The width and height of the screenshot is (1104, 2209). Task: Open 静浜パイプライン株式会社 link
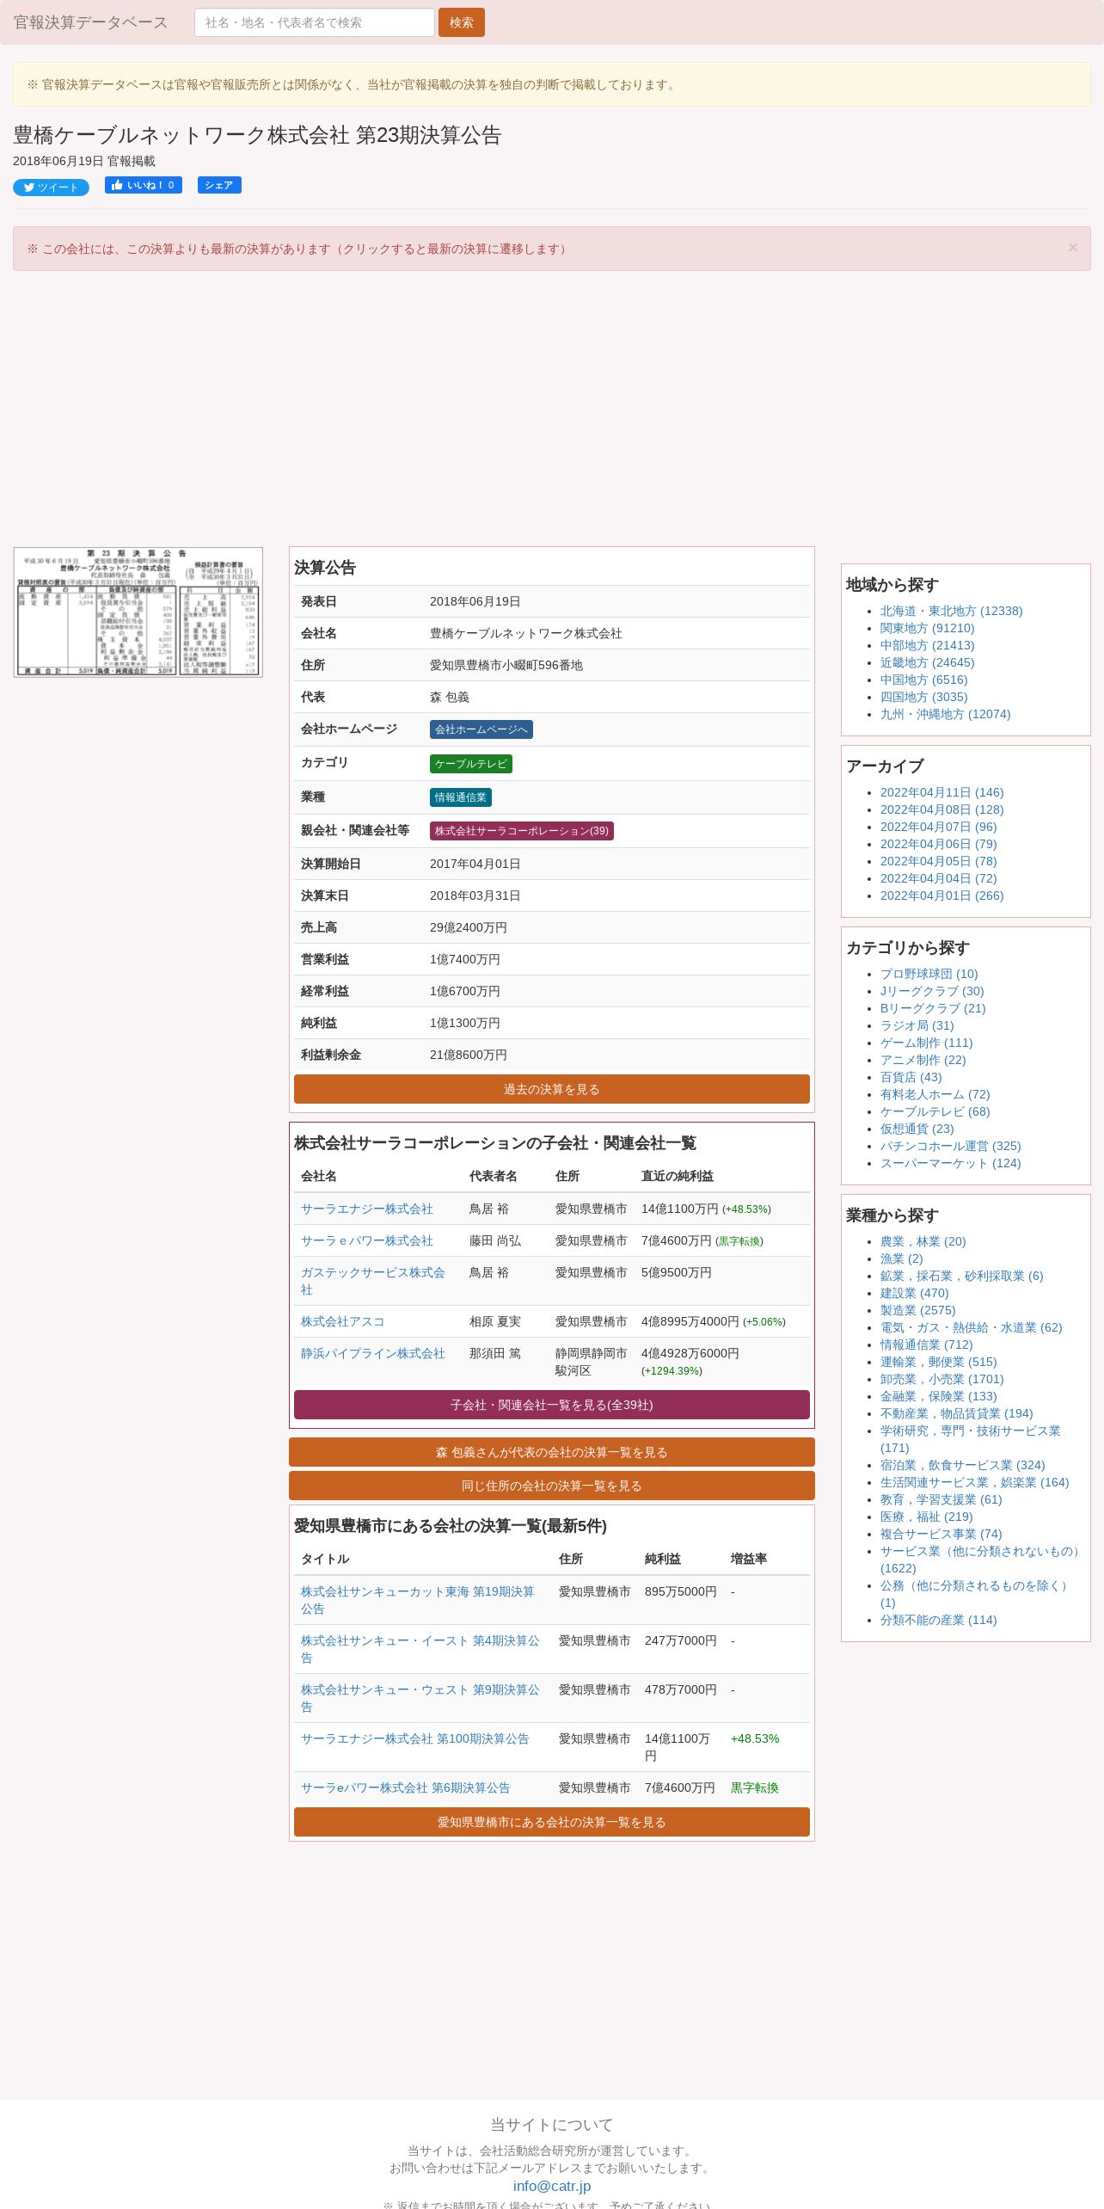coord(373,1353)
